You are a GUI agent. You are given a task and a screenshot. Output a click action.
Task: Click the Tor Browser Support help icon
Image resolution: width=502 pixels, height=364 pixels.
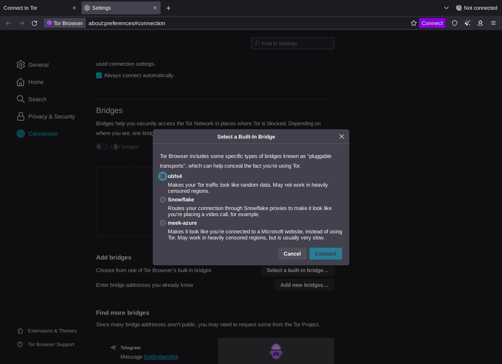click(20, 344)
